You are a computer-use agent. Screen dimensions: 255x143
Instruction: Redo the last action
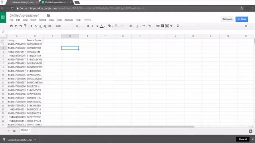point(20,26)
